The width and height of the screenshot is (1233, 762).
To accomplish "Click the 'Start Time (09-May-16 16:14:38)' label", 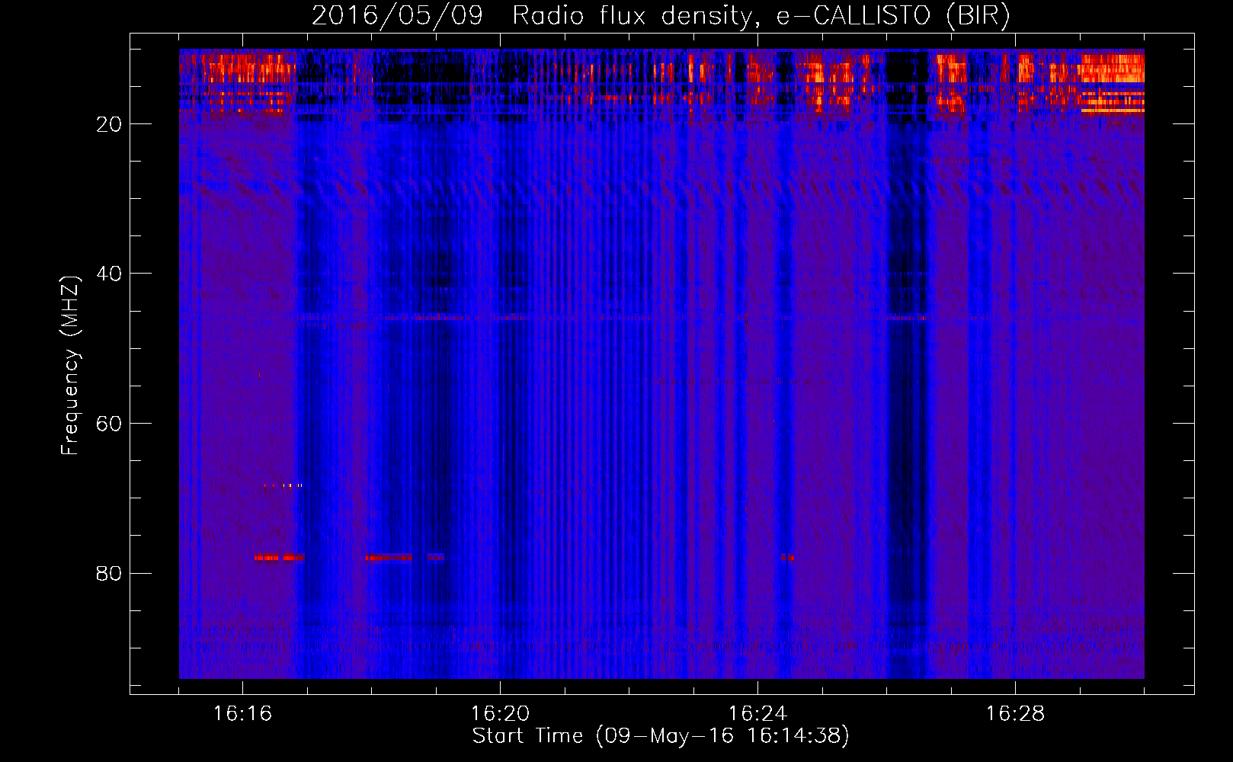I will tap(661, 736).
